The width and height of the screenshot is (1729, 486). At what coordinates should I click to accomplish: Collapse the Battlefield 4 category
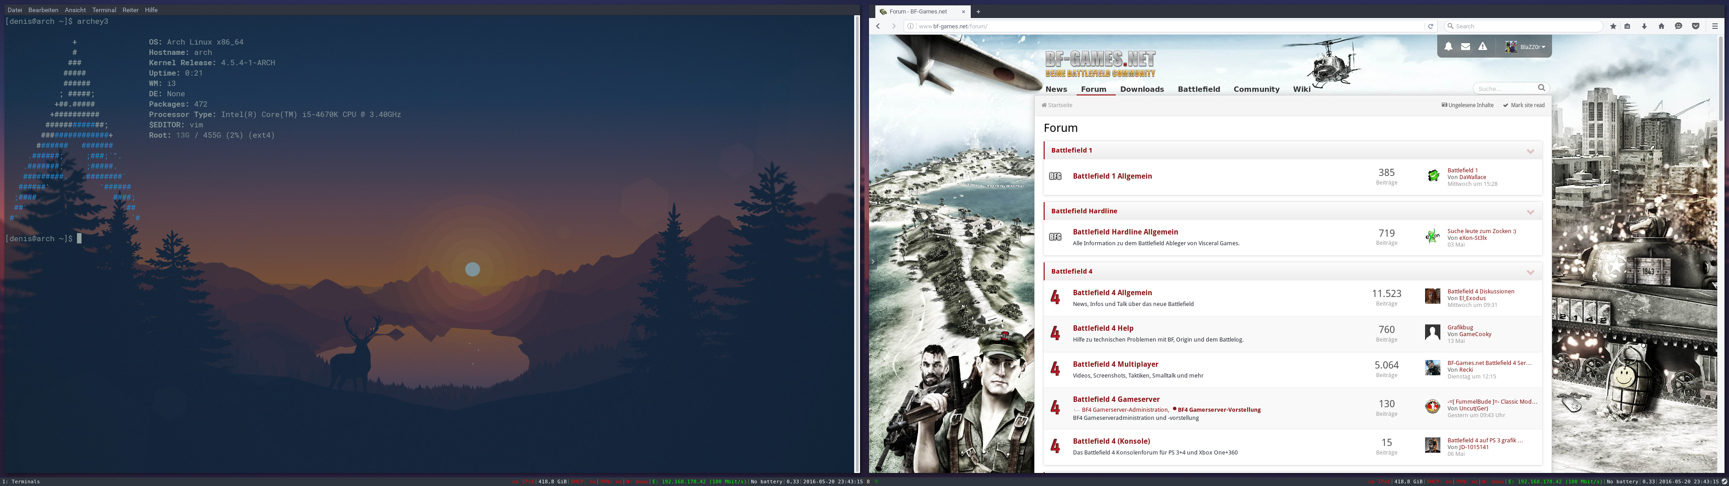[x=1530, y=272]
